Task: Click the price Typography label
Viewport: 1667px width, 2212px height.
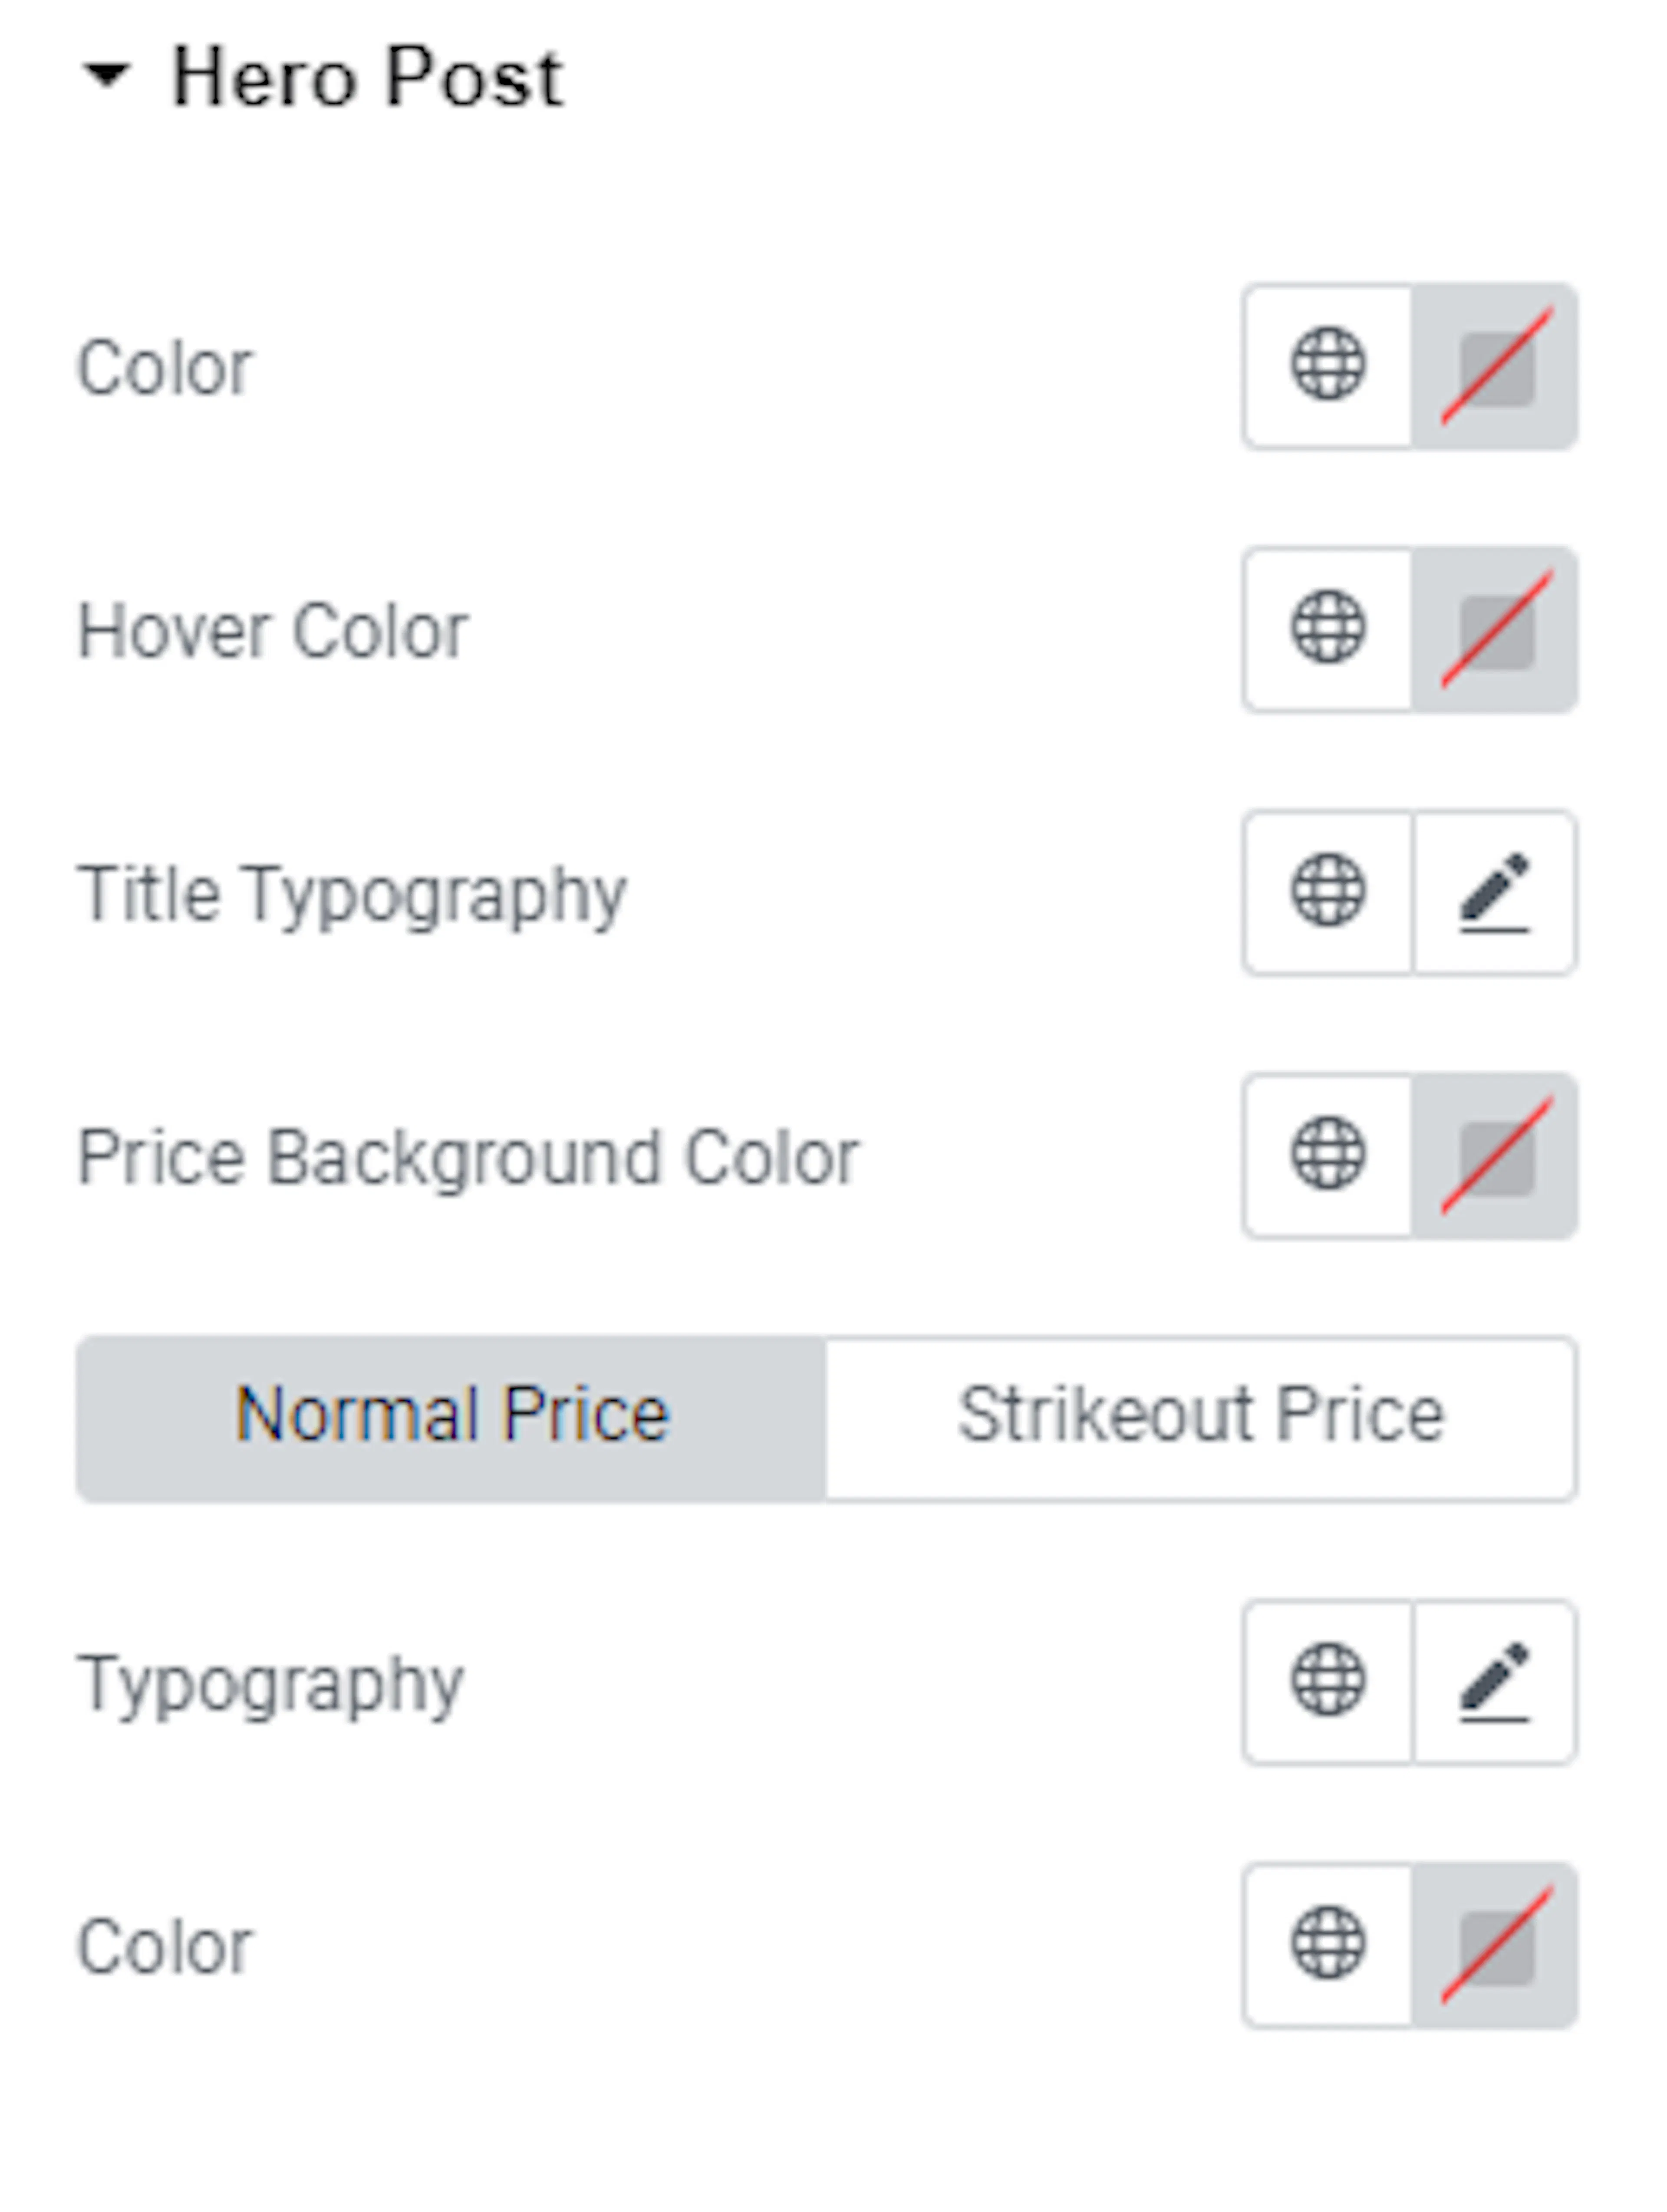Action: 271,1685
